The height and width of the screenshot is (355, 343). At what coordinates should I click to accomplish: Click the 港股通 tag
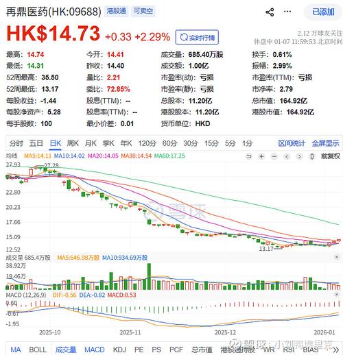click(117, 11)
